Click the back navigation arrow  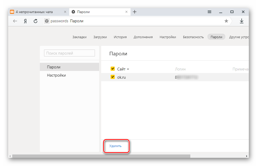[15, 21]
